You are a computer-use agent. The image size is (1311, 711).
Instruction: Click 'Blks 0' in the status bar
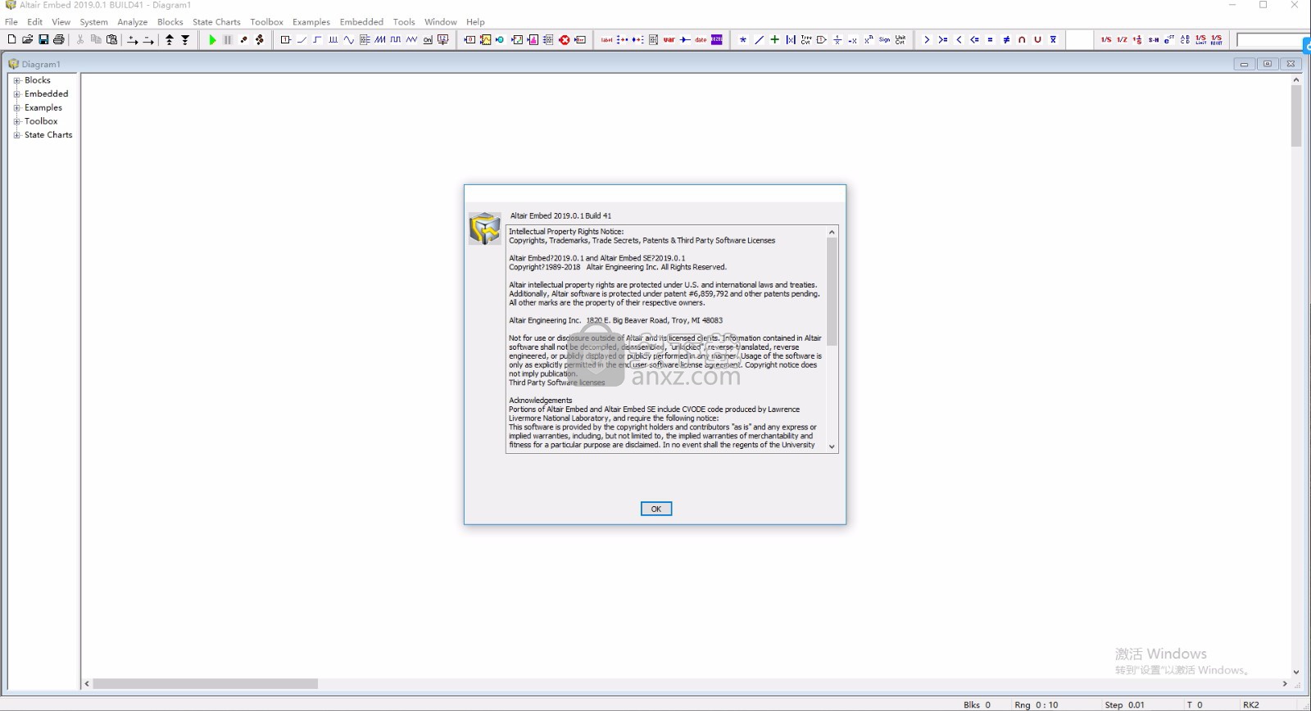[977, 704]
